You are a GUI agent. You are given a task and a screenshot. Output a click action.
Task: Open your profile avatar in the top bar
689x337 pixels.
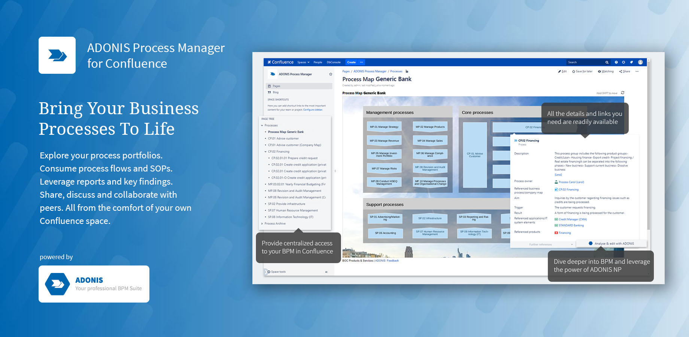640,62
